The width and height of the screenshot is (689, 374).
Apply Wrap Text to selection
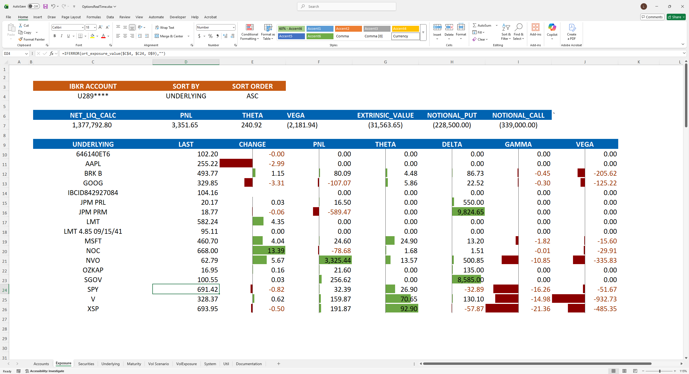click(165, 27)
